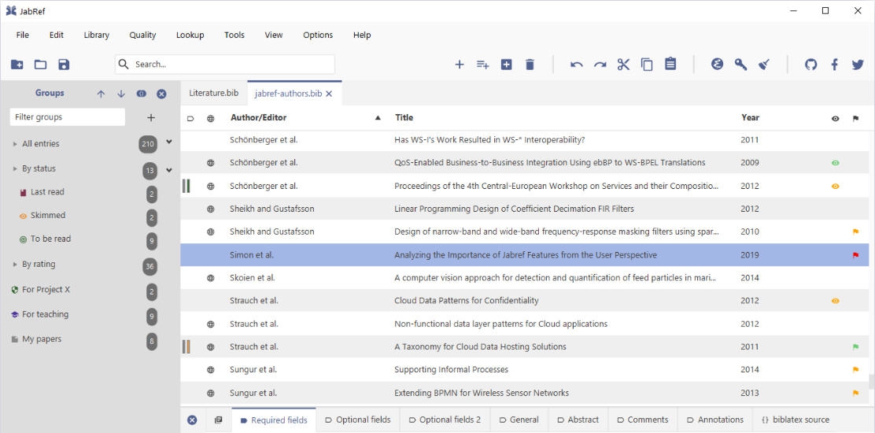
Task: Close the jabref-authors.bib tab
Action: click(x=329, y=94)
